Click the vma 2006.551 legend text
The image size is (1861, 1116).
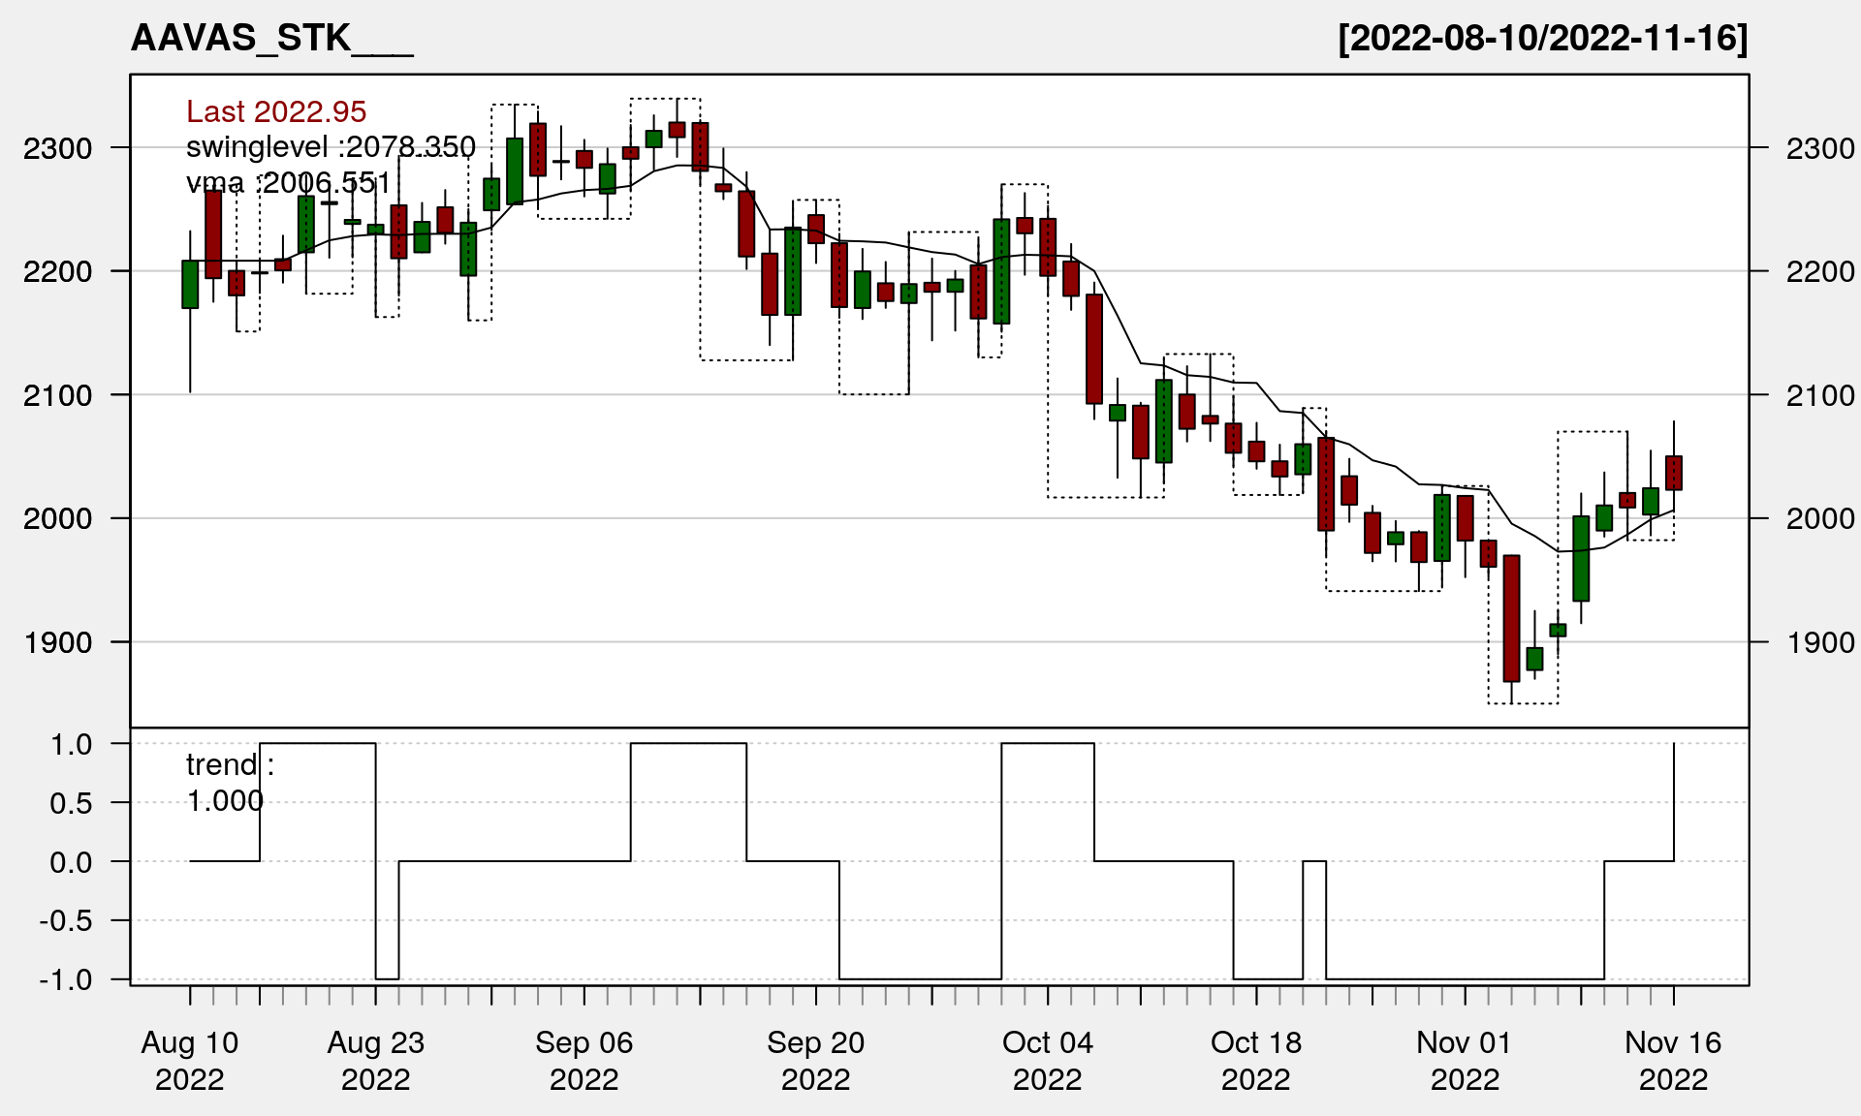click(288, 182)
